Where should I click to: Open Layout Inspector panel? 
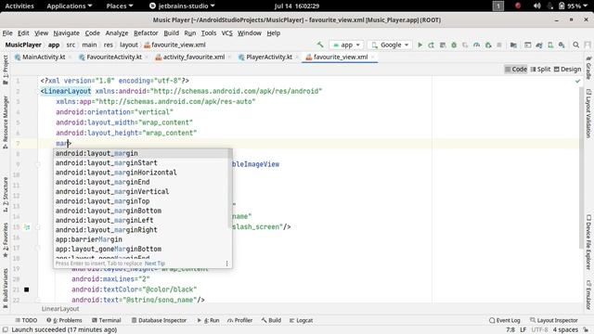coord(553,320)
